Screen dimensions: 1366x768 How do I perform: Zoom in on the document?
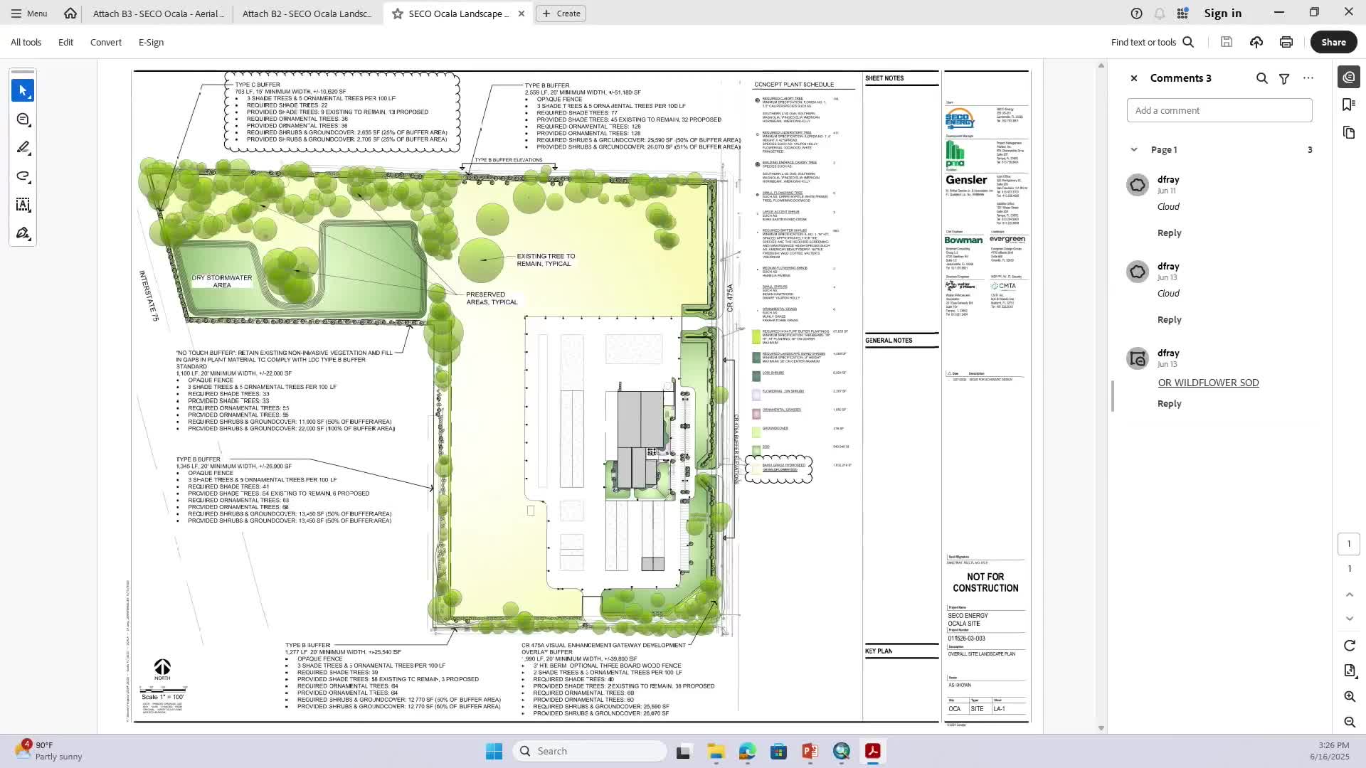tap(1349, 696)
